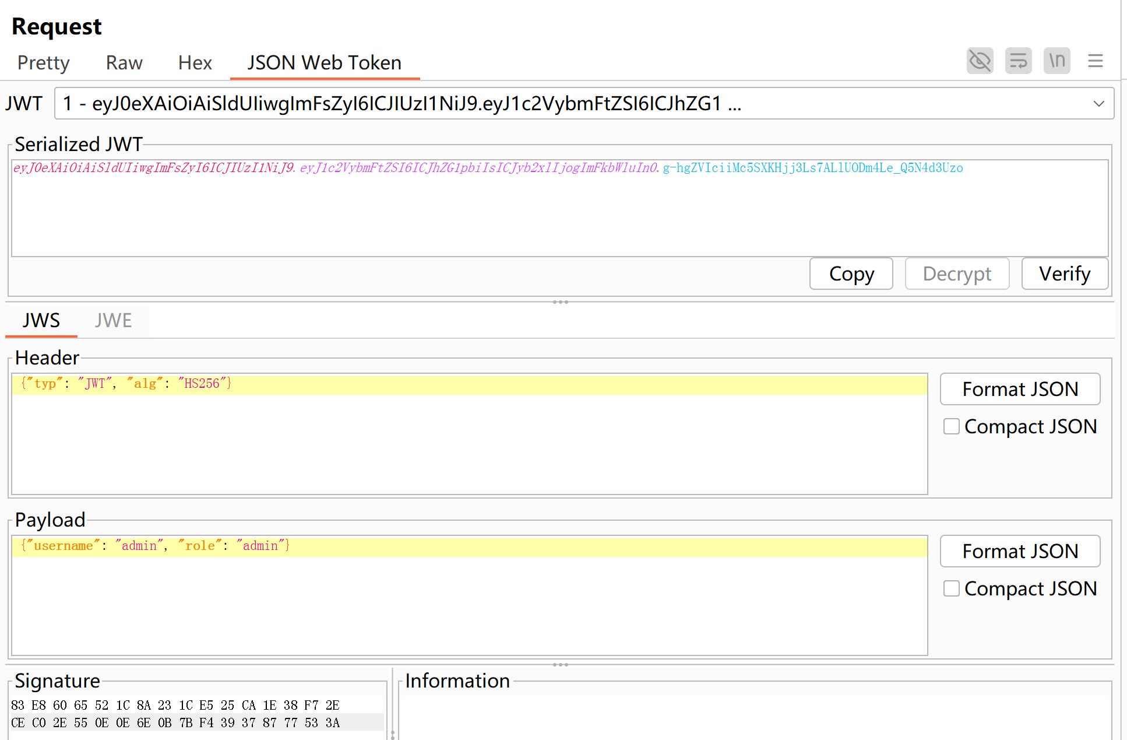The image size is (1127, 740).
Task: Click the Payload JSON editor line
Action: point(469,546)
